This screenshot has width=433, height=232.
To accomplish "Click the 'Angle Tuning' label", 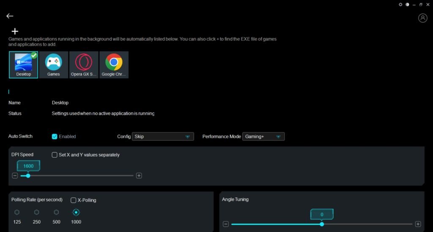I will (235, 199).
